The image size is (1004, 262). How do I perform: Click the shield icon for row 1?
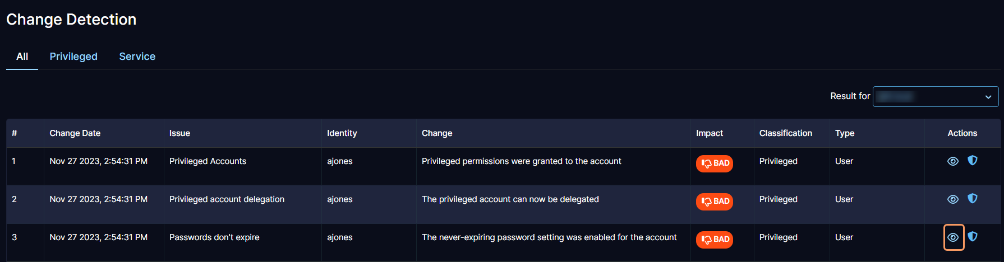(973, 161)
